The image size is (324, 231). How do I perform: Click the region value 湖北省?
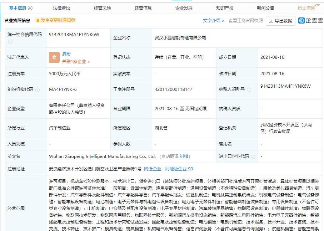pyautogui.click(x=161, y=128)
